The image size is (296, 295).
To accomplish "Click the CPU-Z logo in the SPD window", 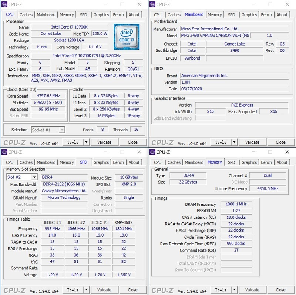I will pyautogui.click(x=14, y=289).
